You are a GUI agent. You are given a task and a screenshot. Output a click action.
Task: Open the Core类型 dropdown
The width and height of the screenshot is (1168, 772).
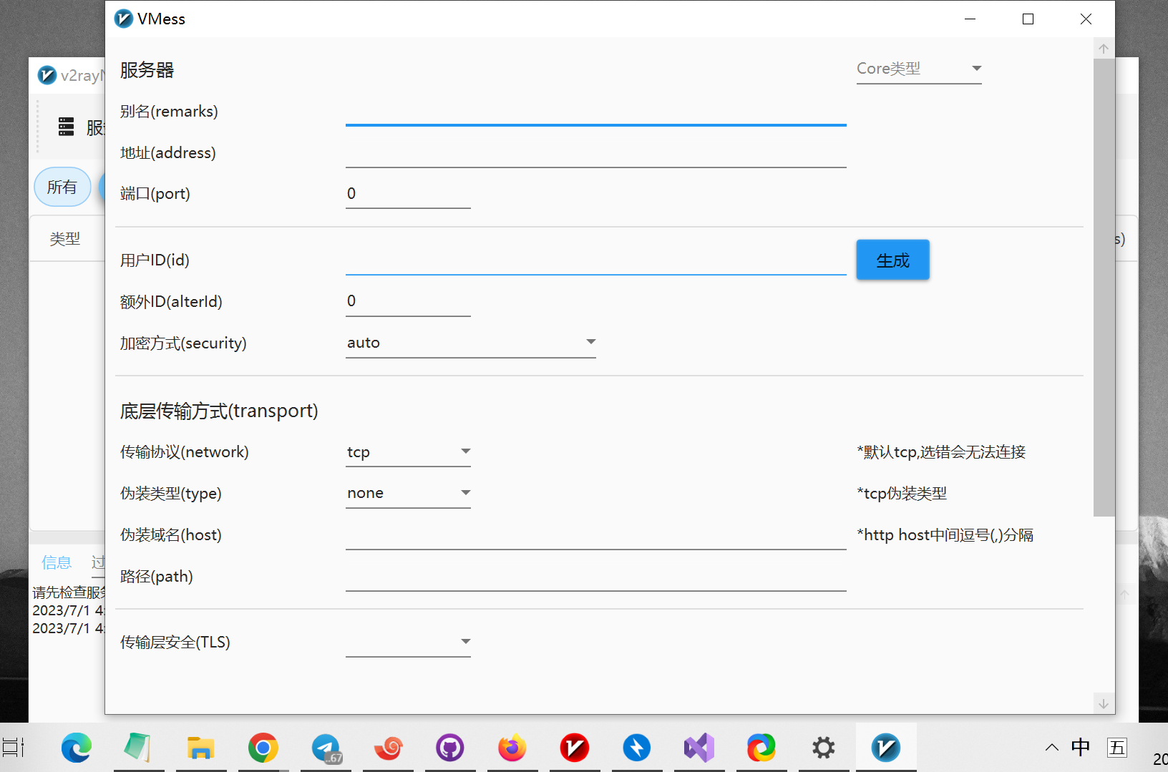point(918,69)
